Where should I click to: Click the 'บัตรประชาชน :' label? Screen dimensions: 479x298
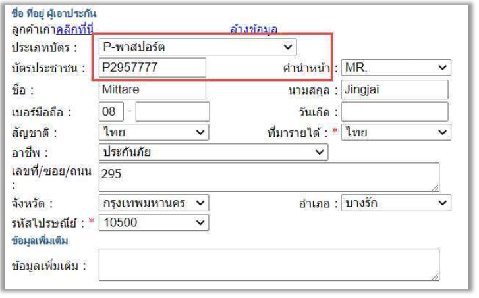coord(48,68)
